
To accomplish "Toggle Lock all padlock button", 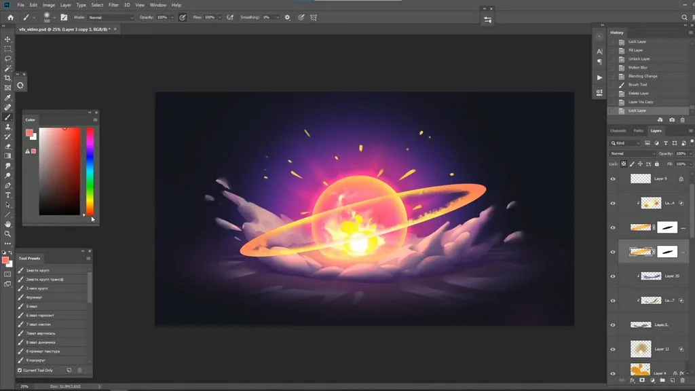I will pyautogui.click(x=657, y=164).
